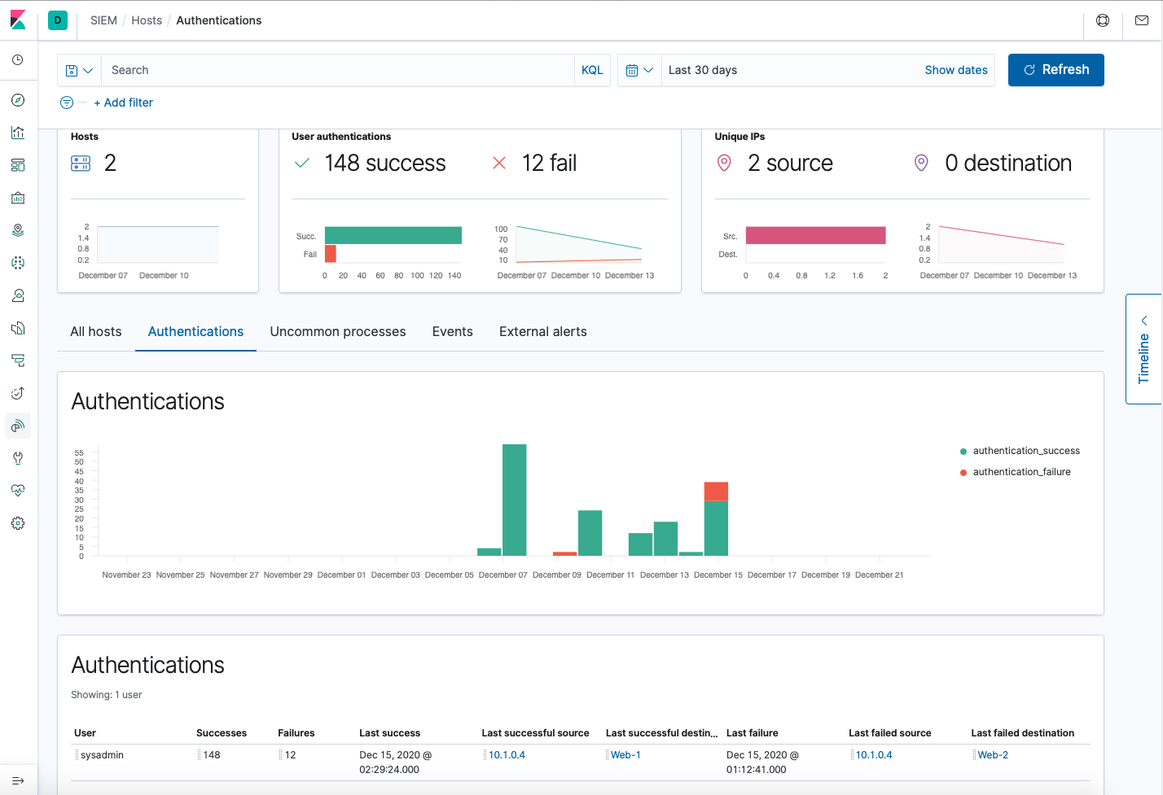1163x795 pixels.
Task: Switch to All hosts tab
Action: click(96, 332)
